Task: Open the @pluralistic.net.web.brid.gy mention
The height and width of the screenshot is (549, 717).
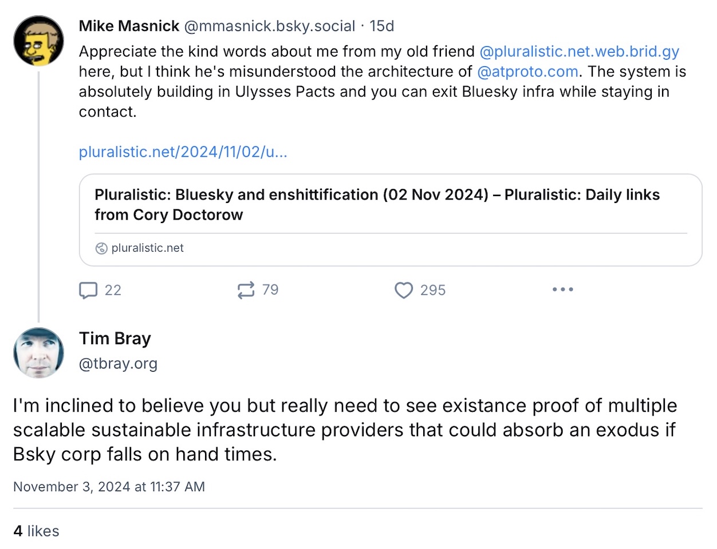Action: (x=579, y=51)
